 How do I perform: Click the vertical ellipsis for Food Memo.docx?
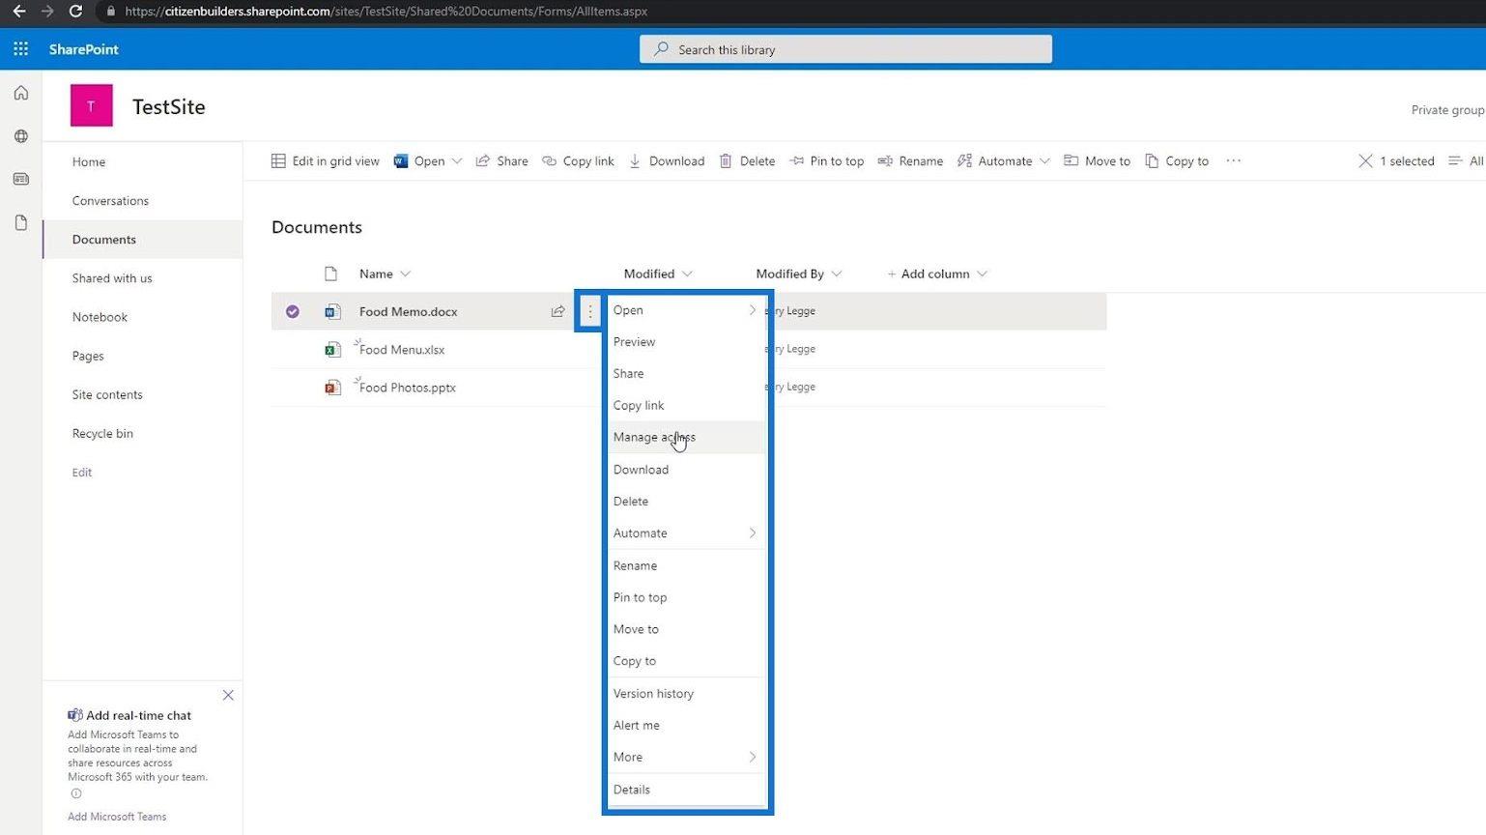(x=590, y=311)
